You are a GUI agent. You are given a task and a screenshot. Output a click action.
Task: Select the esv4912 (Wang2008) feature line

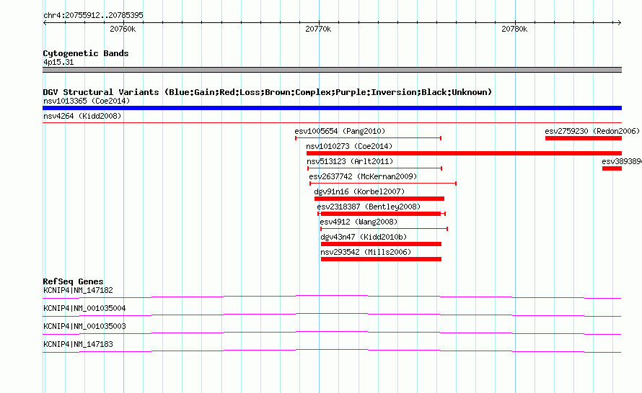click(384, 229)
